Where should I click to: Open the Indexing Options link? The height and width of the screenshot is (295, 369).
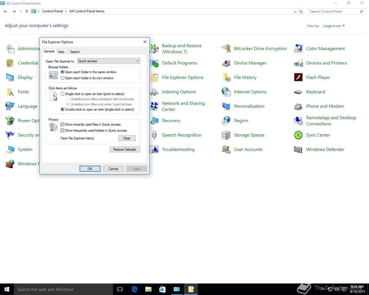(179, 92)
